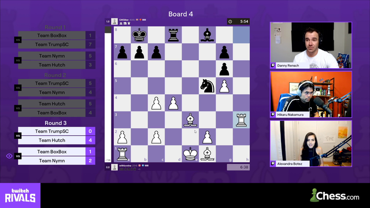
Task: Select Team Hutch row in Round 3
Action: click(57, 140)
